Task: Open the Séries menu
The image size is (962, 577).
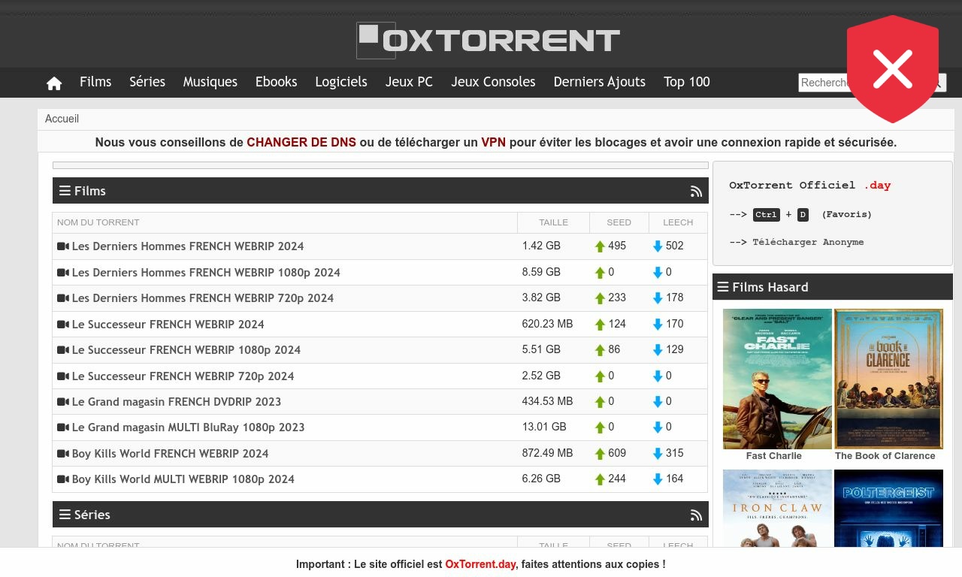Action: pos(147,82)
